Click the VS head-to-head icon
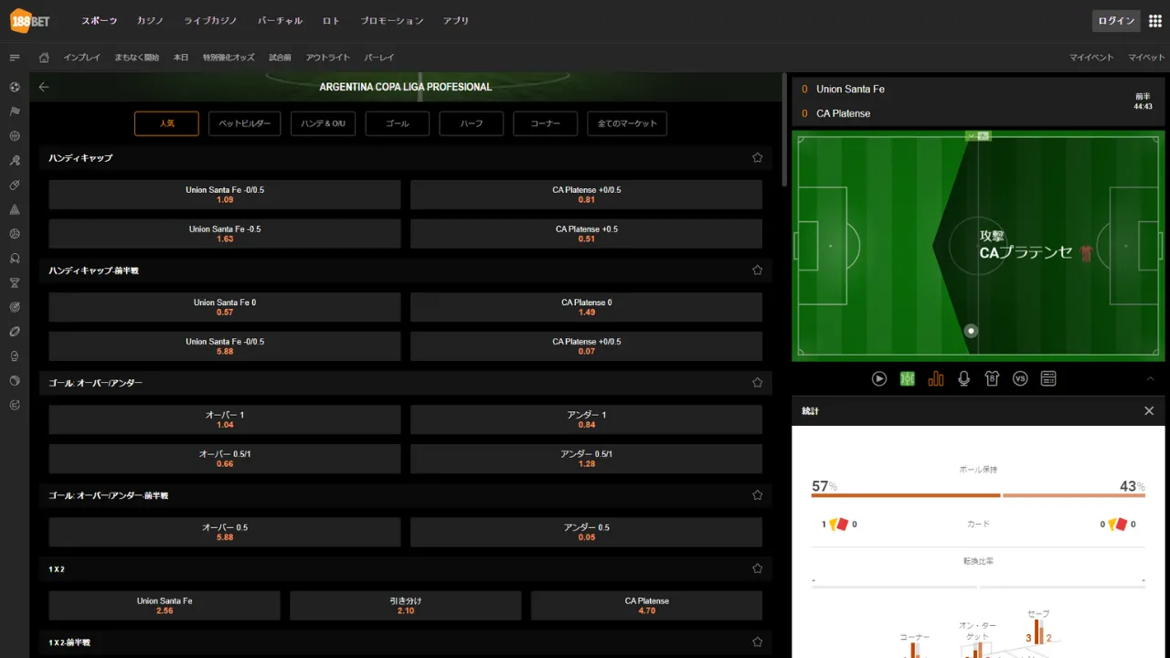The image size is (1170, 658). [x=1020, y=378]
